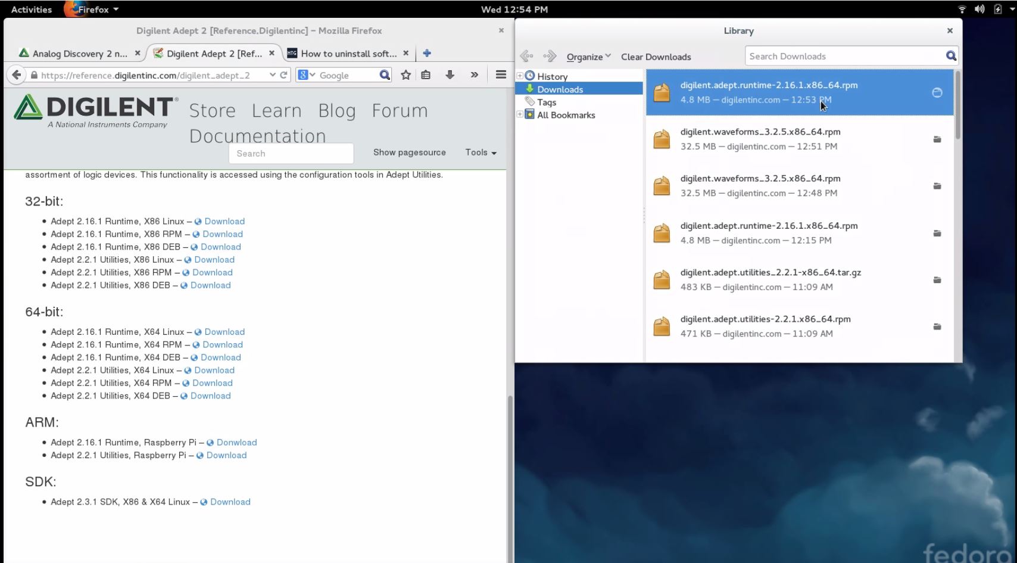Select Tags in Library sidebar

coord(546,102)
